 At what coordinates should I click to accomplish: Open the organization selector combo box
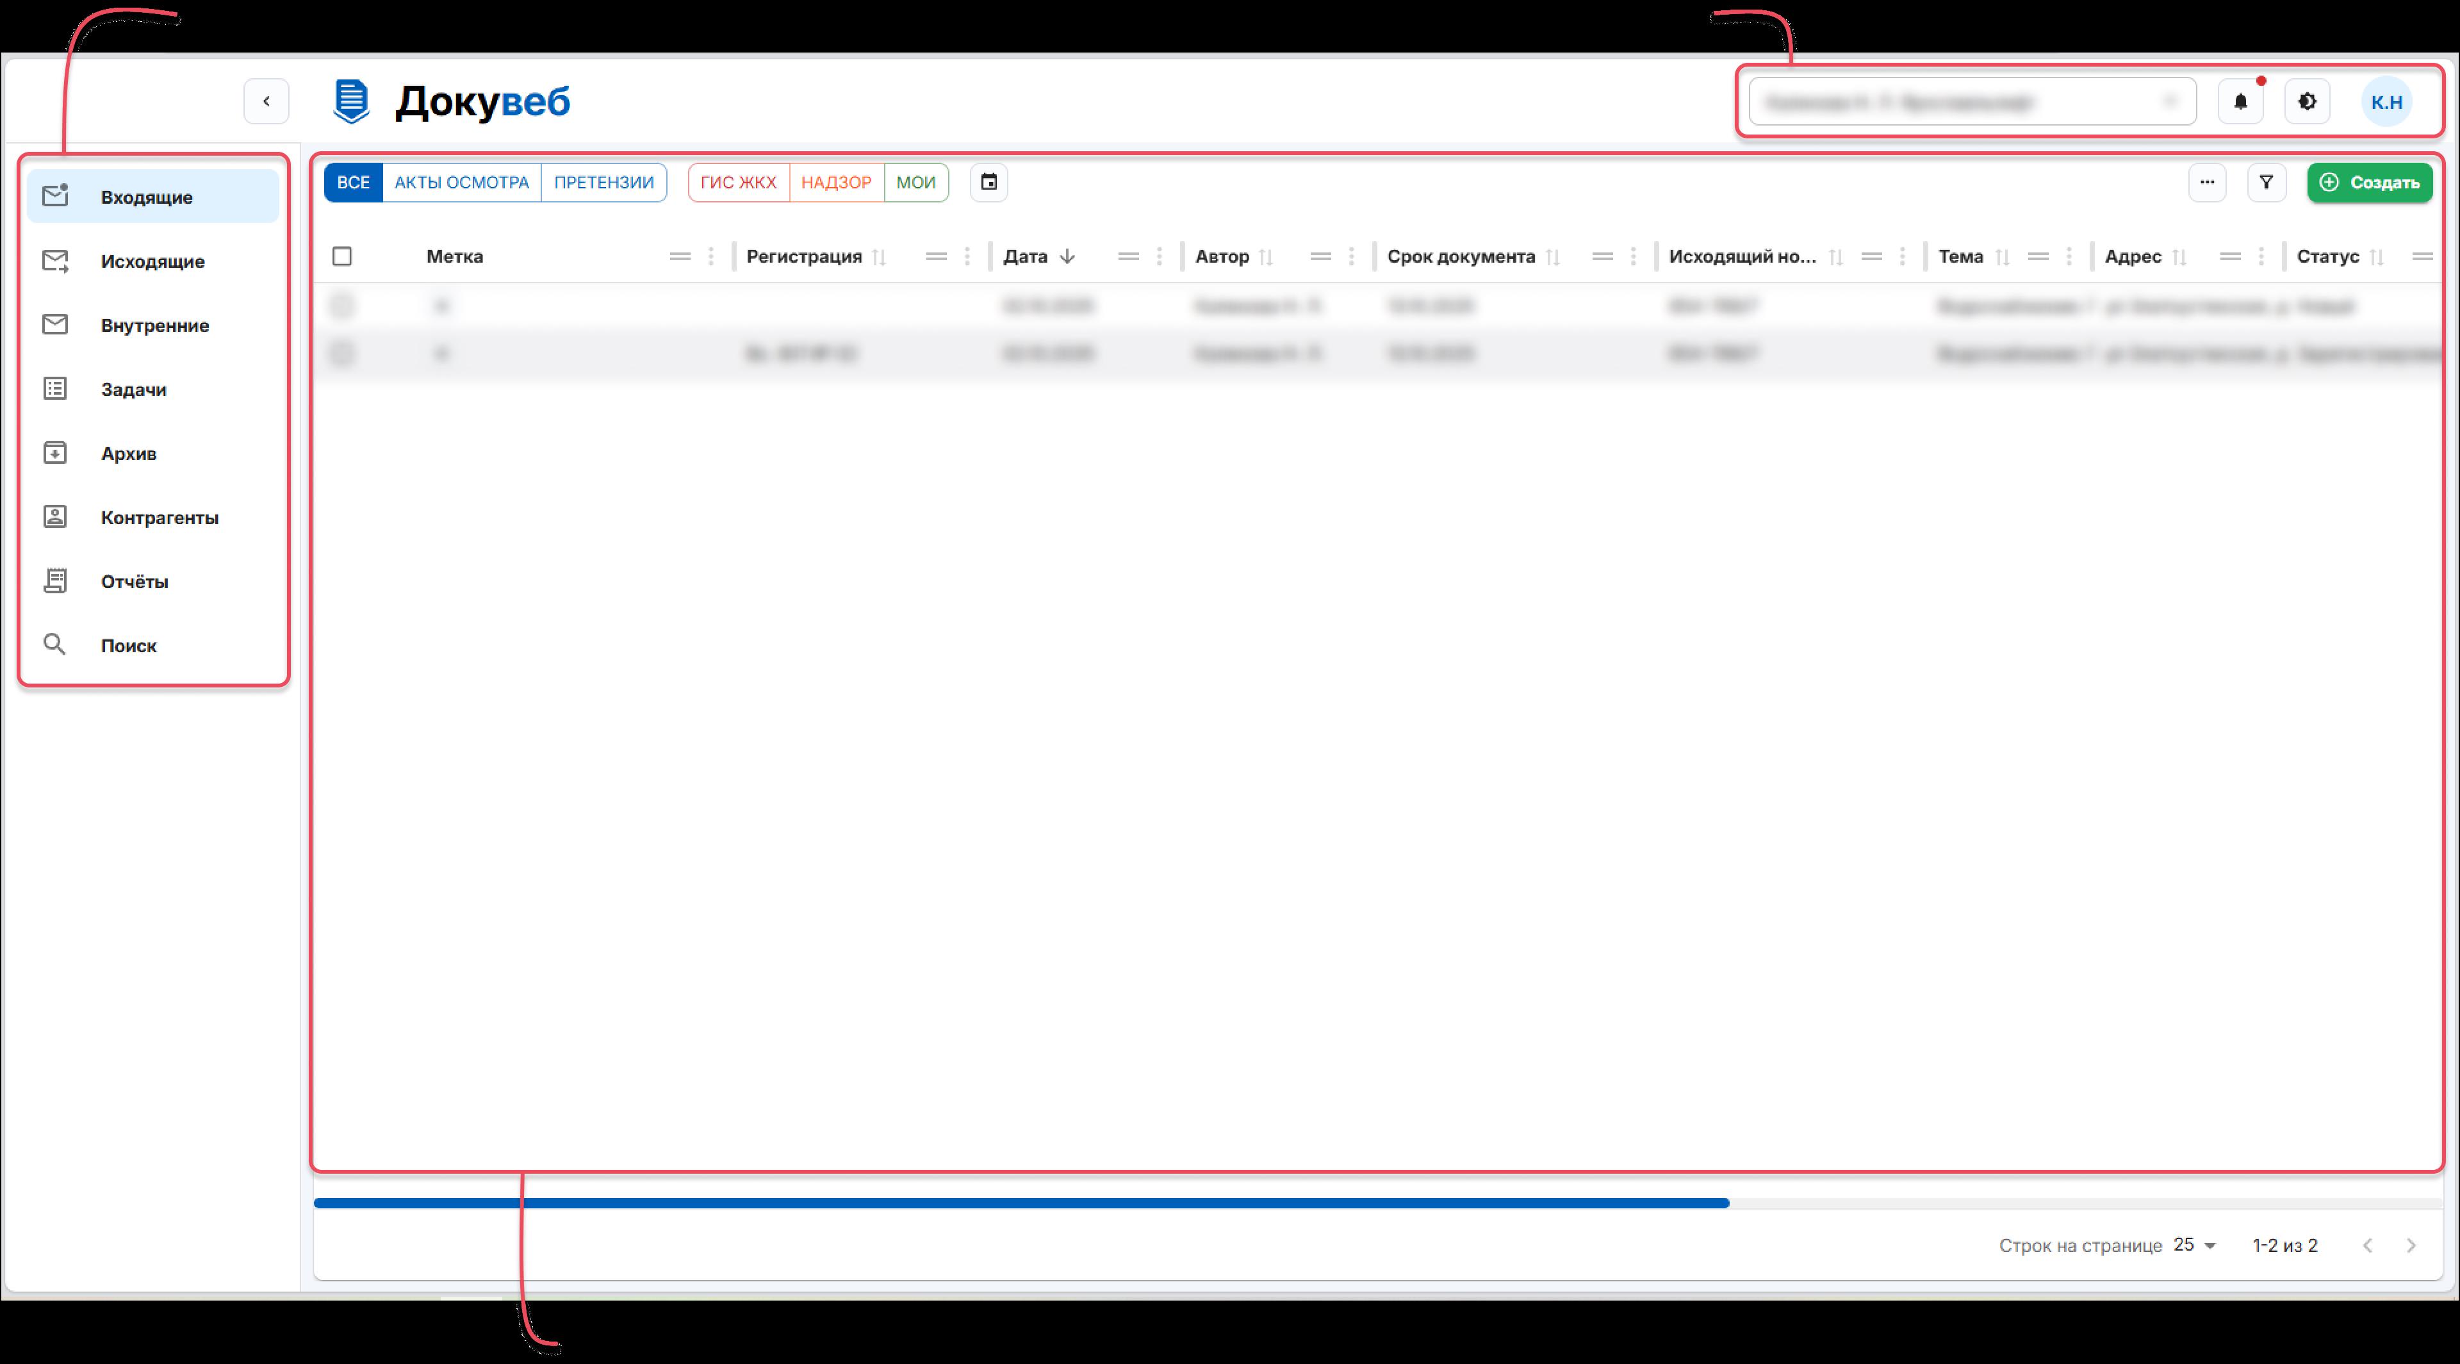(1971, 103)
